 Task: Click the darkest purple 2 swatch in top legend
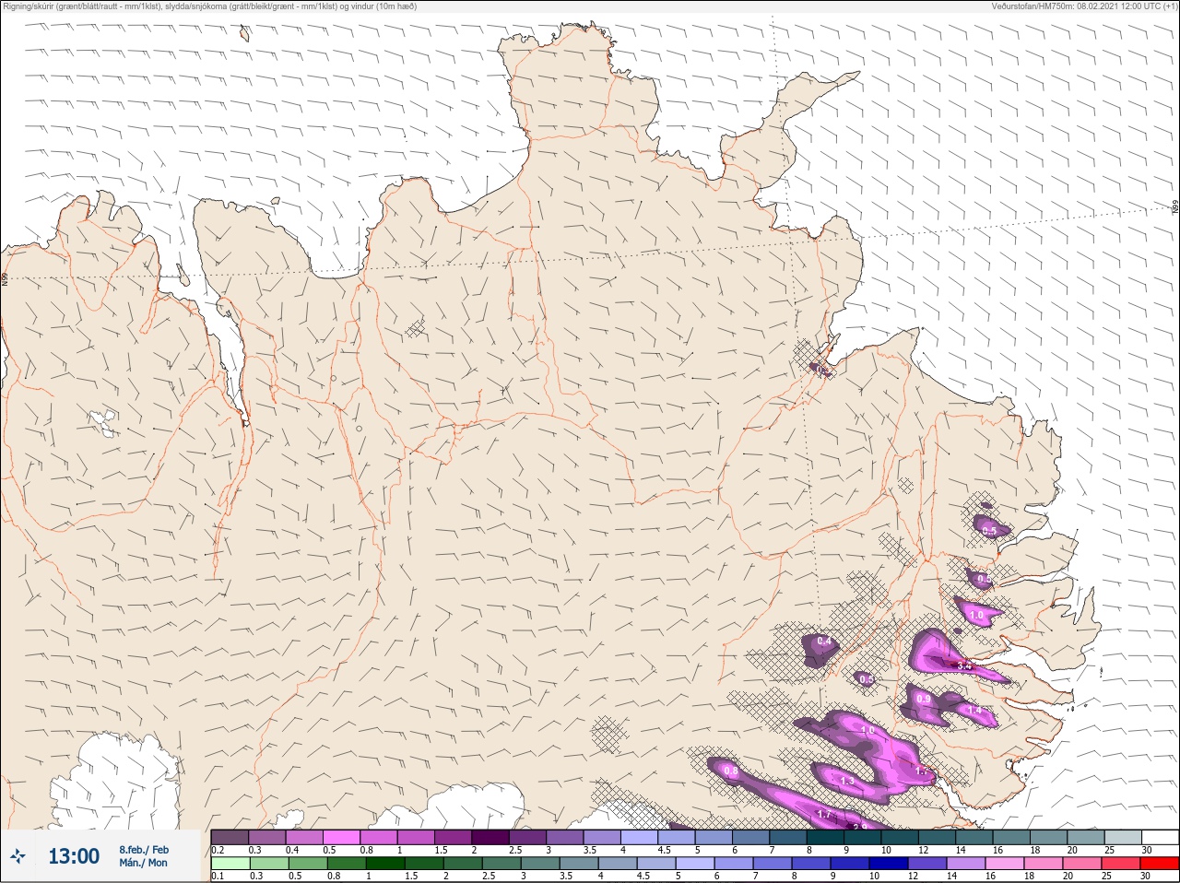[490, 837]
